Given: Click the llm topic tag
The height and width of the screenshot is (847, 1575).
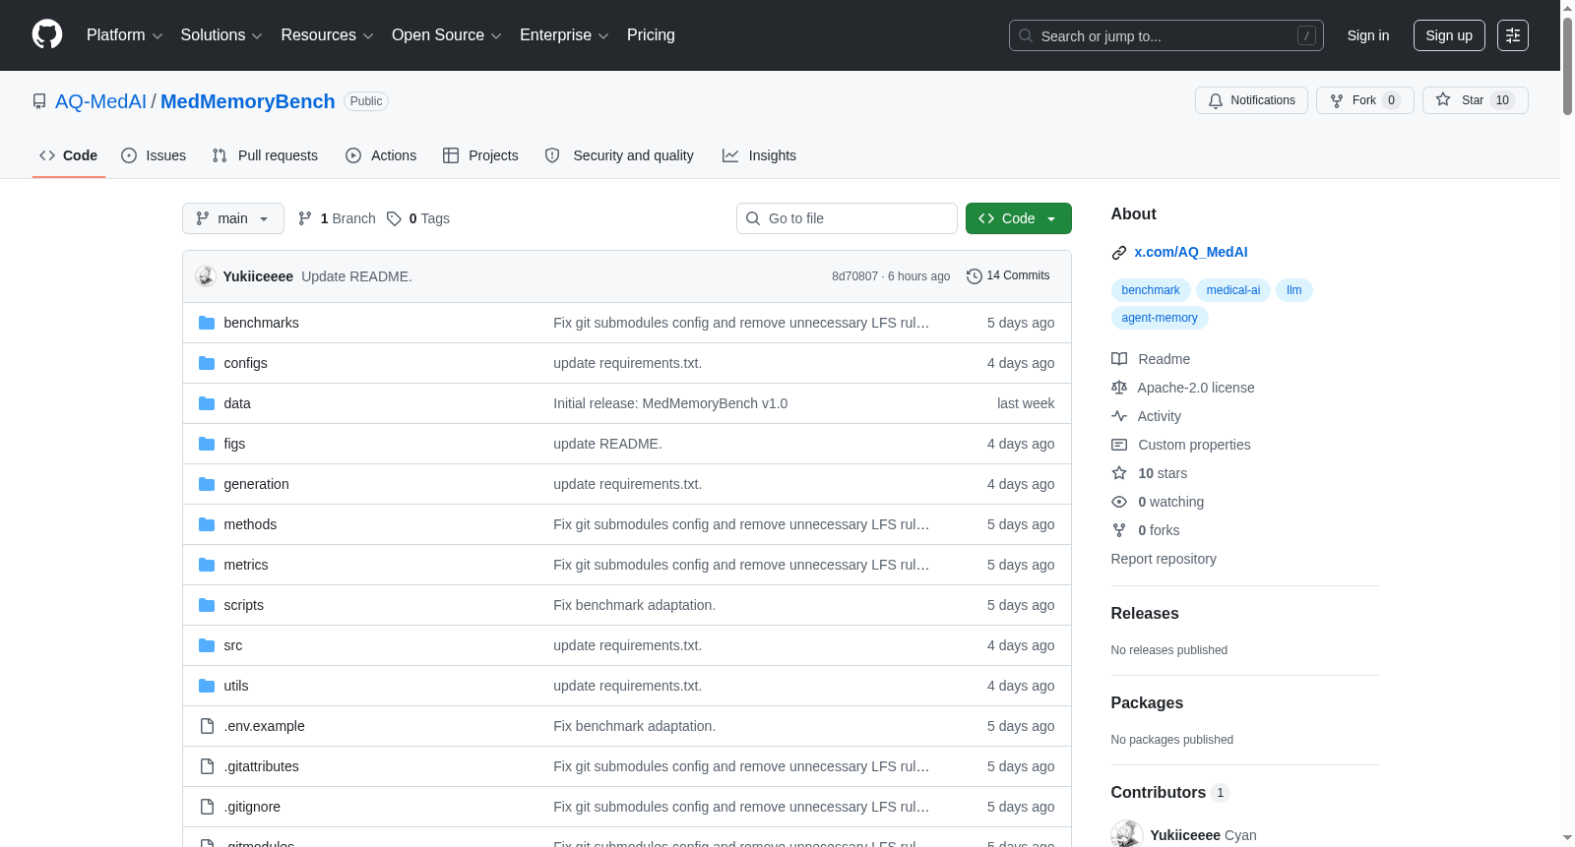Looking at the screenshot, I should [1294, 290].
